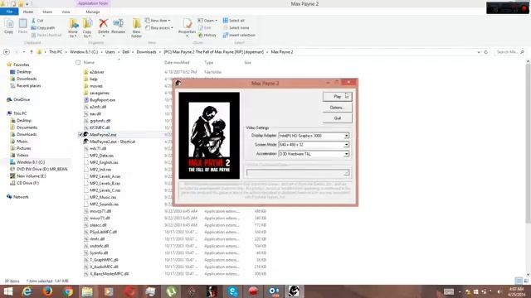The width and height of the screenshot is (531, 298).
Task: Click the Back navigation arrow
Action: tap(7, 52)
